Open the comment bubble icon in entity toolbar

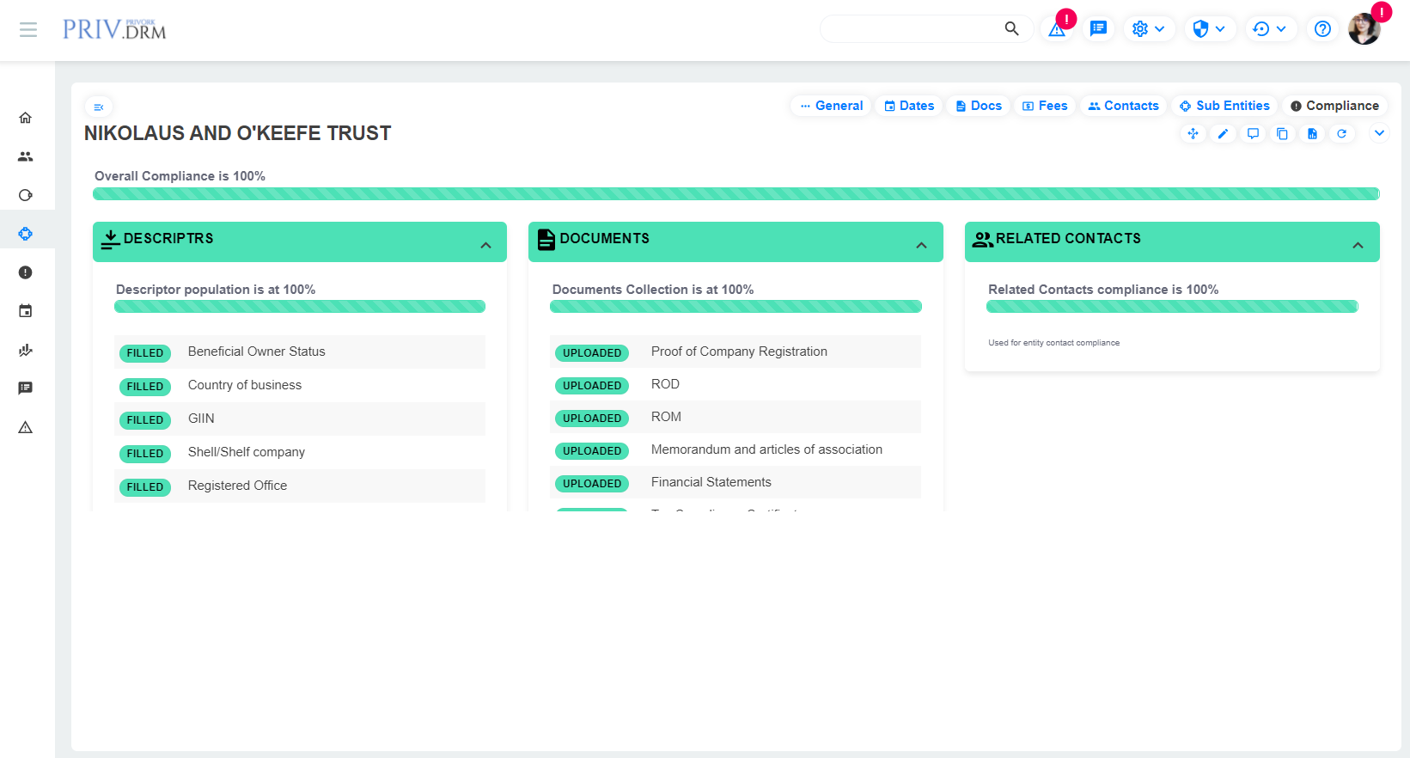(x=1253, y=133)
